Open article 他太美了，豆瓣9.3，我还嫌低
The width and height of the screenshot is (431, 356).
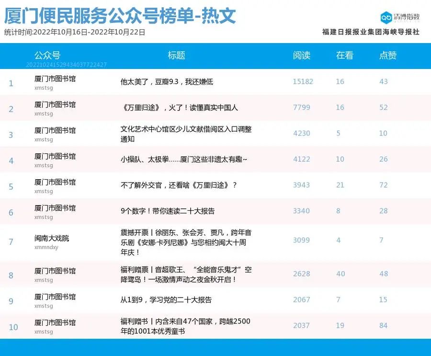point(167,82)
